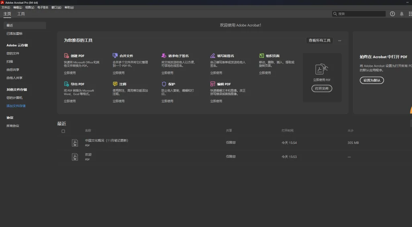Select 由他人共享 in the sidebar
Screen dimensions: 412x227
click(x=14, y=78)
